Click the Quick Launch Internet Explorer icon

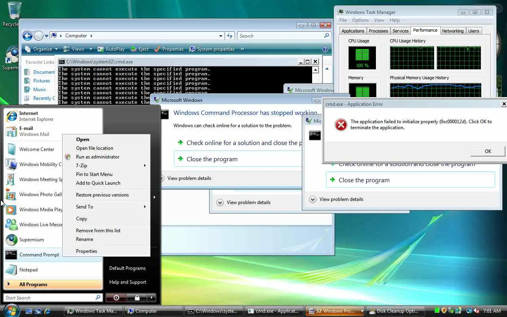(47, 311)
